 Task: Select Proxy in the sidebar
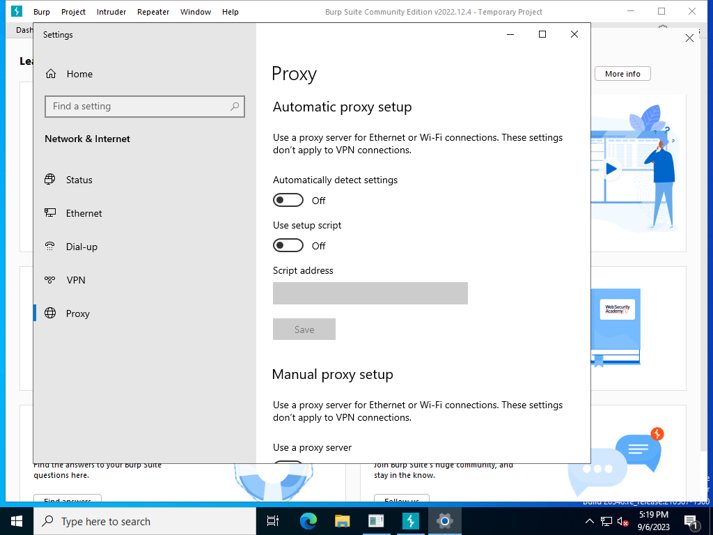click(69, 313)
